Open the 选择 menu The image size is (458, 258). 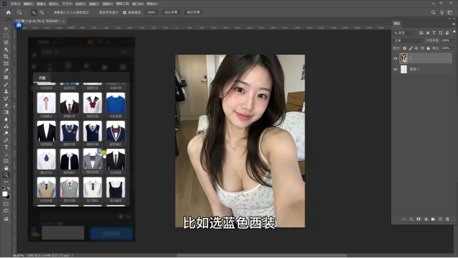(80, 4)
